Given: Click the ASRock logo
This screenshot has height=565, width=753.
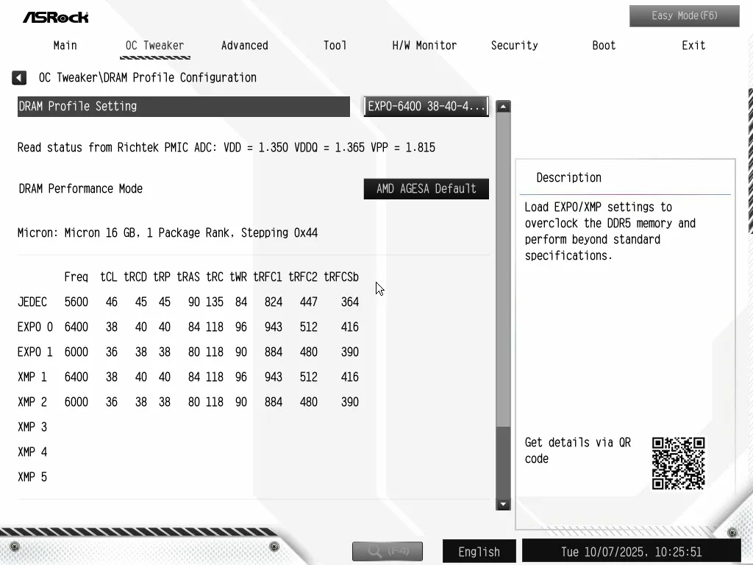Looking at the screenshot, I should tap(55, 17).
